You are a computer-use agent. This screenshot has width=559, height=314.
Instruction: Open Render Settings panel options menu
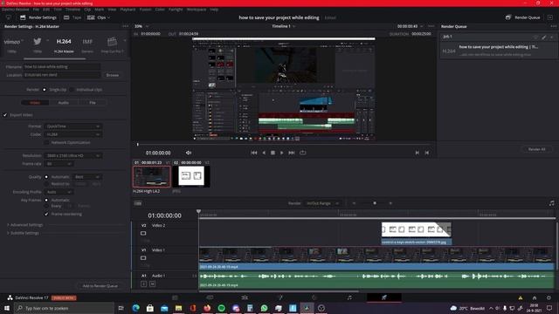[125, 26]
